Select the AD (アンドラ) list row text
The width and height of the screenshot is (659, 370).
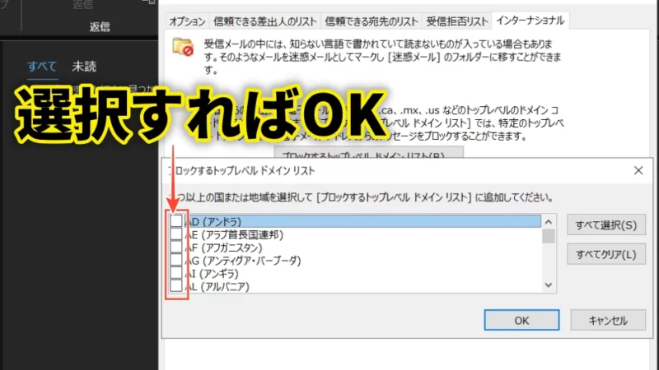tap(213, 221)
